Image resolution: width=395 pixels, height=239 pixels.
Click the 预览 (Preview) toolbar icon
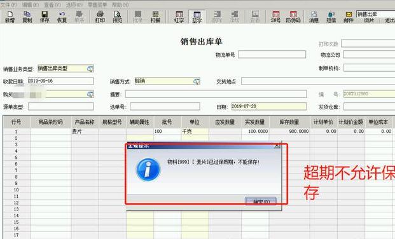[118, 17]
